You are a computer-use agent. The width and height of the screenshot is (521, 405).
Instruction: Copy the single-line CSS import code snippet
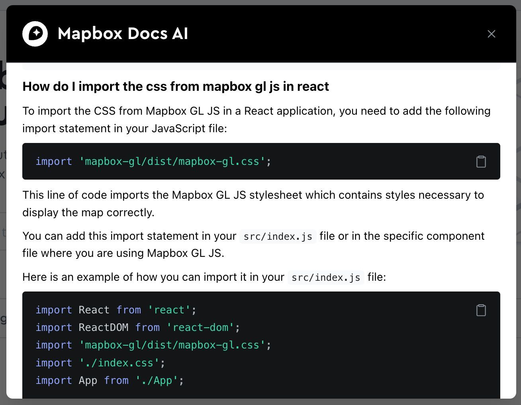481,161
